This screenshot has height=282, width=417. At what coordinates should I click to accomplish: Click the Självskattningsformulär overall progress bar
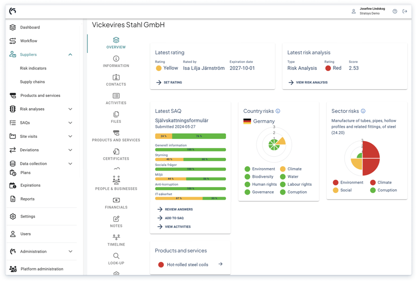click(x=190, y=136)
